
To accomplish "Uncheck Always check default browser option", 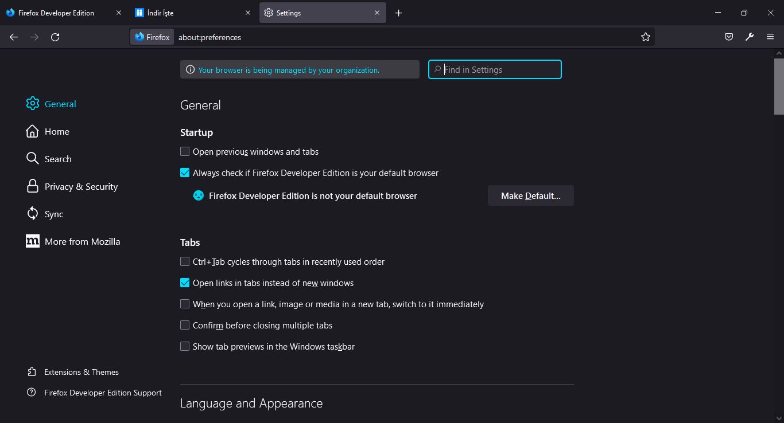I will [185, 173].
